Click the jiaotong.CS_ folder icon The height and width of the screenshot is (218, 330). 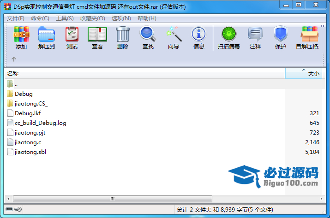coord(10,103)
